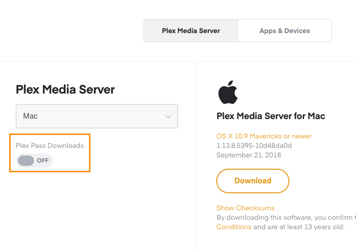Click the version number 1.13.8.5395 text
356x250 pixels.
[x=254, y=146]
